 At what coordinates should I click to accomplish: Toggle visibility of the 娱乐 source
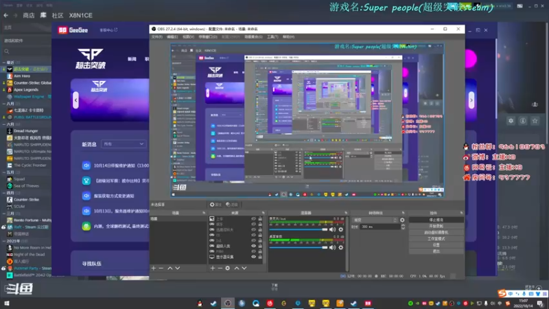(x=253, y=225)
